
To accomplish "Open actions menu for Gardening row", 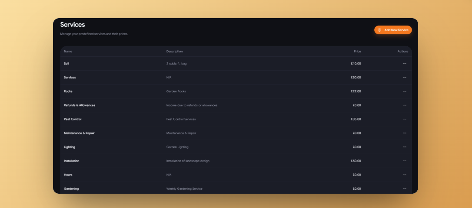I will point(405,189).
